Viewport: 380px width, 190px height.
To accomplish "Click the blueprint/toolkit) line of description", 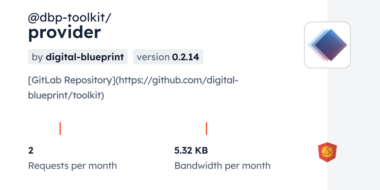I will point(66,95).
